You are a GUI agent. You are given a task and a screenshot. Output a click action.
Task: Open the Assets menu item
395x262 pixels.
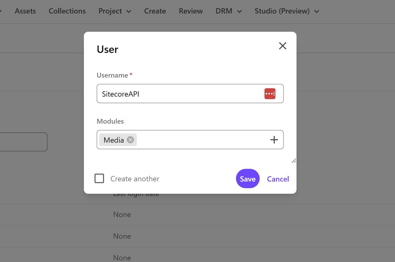25,11
